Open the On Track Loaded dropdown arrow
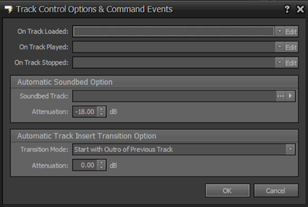 pyautogui.click(x=279, y=32)
